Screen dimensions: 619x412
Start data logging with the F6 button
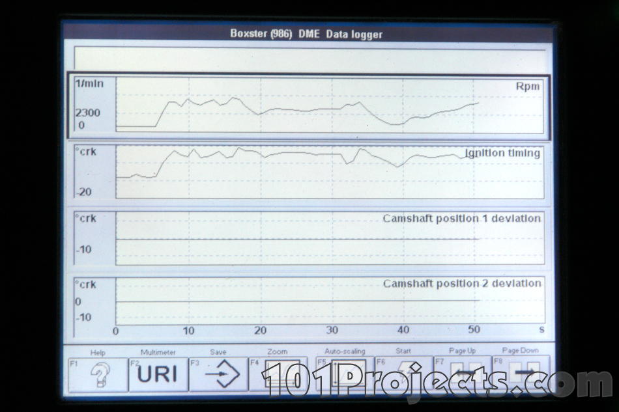(403, 372)
